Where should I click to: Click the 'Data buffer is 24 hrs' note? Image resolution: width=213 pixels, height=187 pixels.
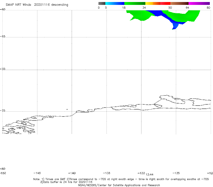point(66,182)
